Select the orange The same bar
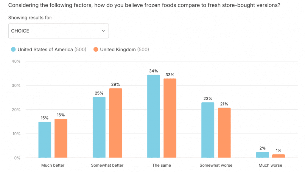This screenshot has width=305, height=172. coord(170,118)
